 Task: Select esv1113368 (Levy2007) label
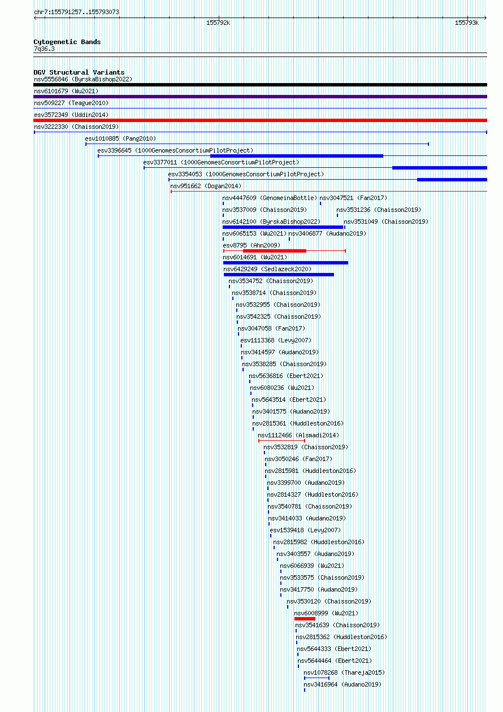click(x=276, y=341)
